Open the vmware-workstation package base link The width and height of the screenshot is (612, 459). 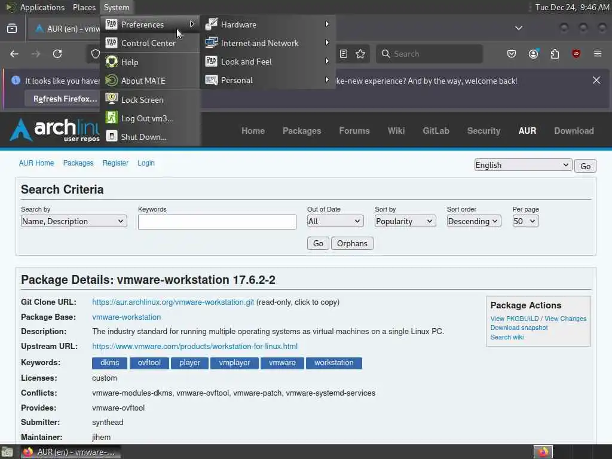[127, 317]
